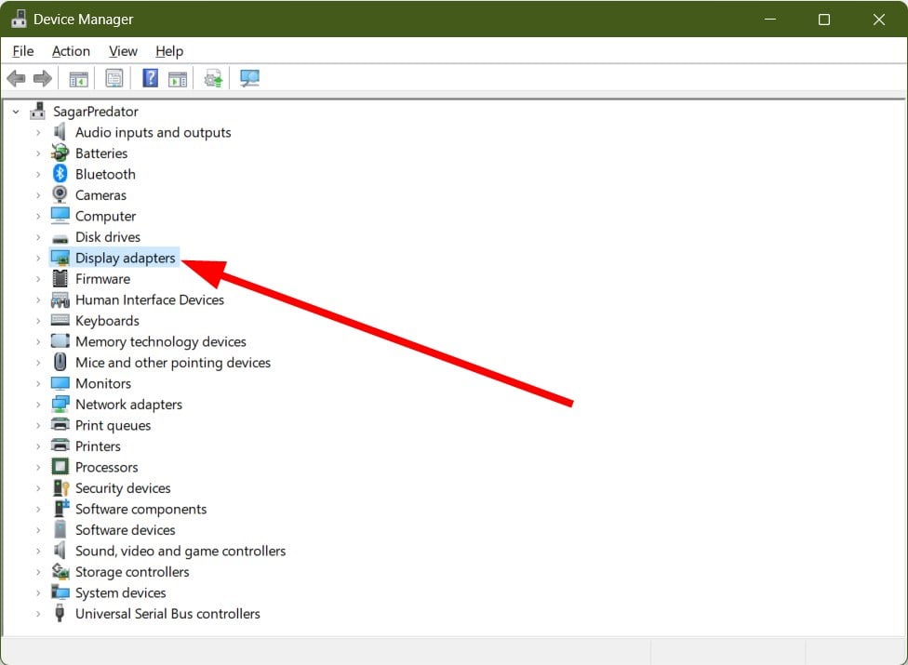
Task: Expand Sound, video and game controllers chevron
Action: [38, 551]
